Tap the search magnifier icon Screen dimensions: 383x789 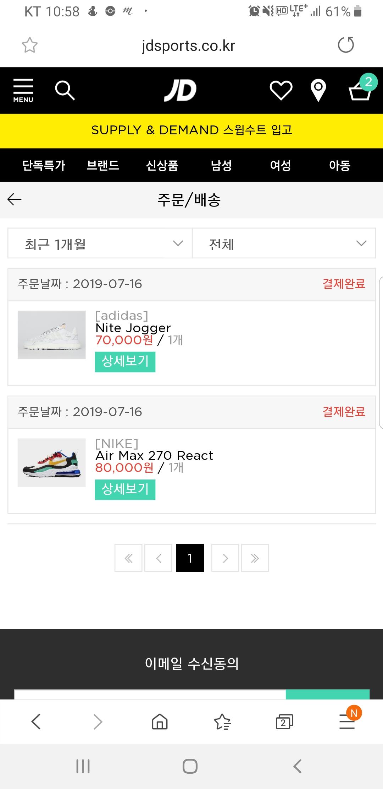pos(65,90)
